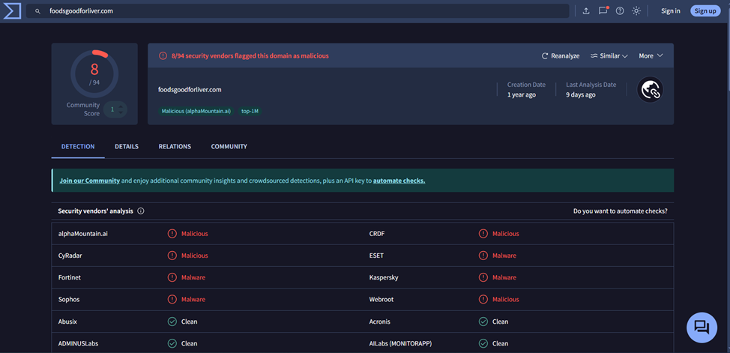Screen dimensions: 730x353
Task: Select the foodsgoodforliver.com domain name text
Action: [190, 90]
